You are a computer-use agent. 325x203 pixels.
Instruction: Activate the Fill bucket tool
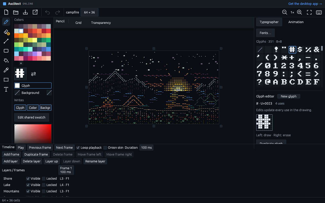click(x=6, y=60)
